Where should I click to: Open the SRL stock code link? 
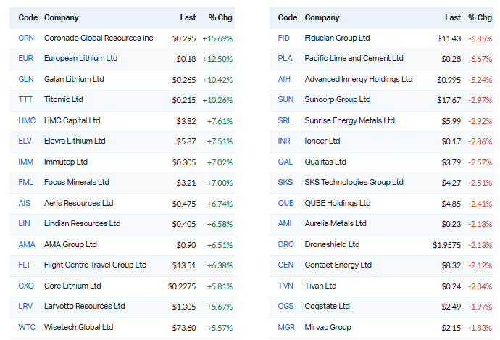click(x=285, y=120)
